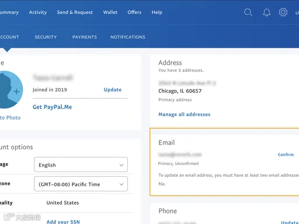299x224 pixels.
Task: Open the Help menu item
Action: 157,12
